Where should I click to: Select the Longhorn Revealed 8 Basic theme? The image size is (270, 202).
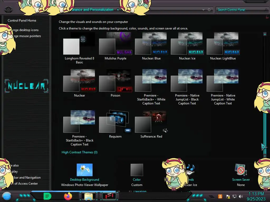pyautogui.click(x=79, y=48)
